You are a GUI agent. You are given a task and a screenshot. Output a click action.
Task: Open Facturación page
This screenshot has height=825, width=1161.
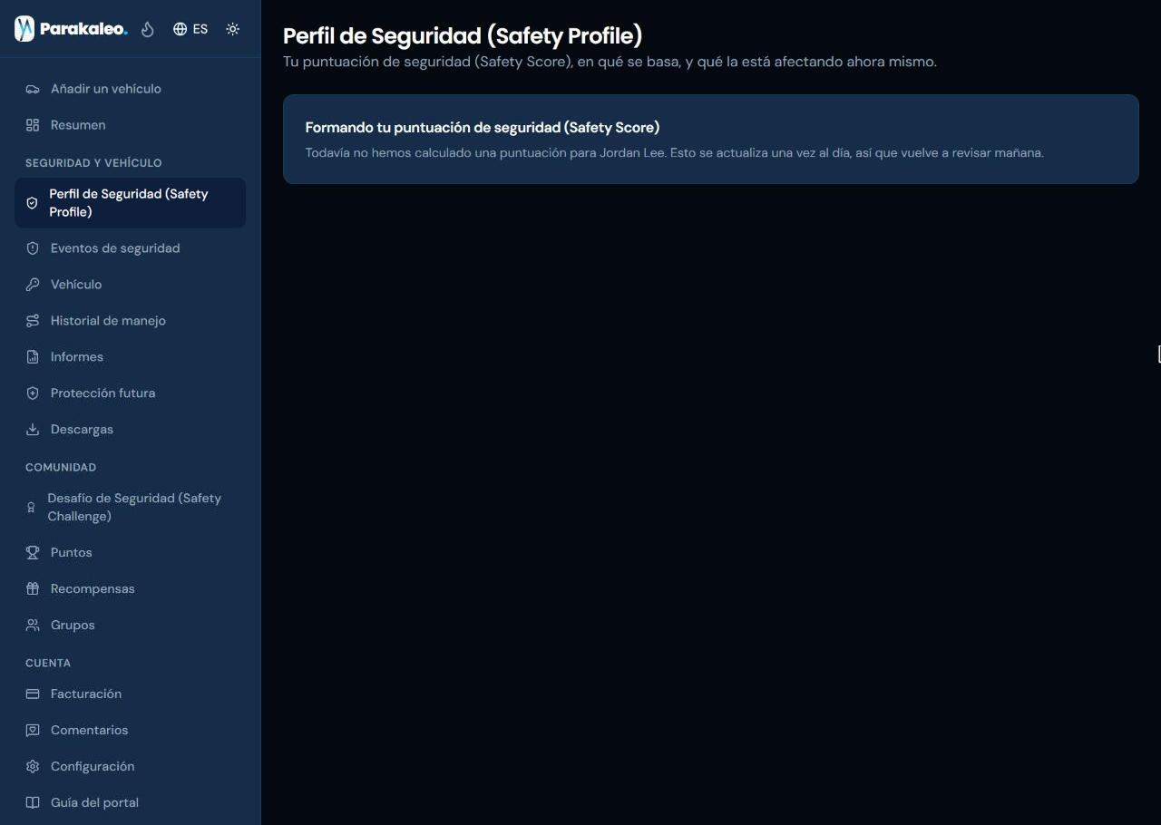pos(130,694)
